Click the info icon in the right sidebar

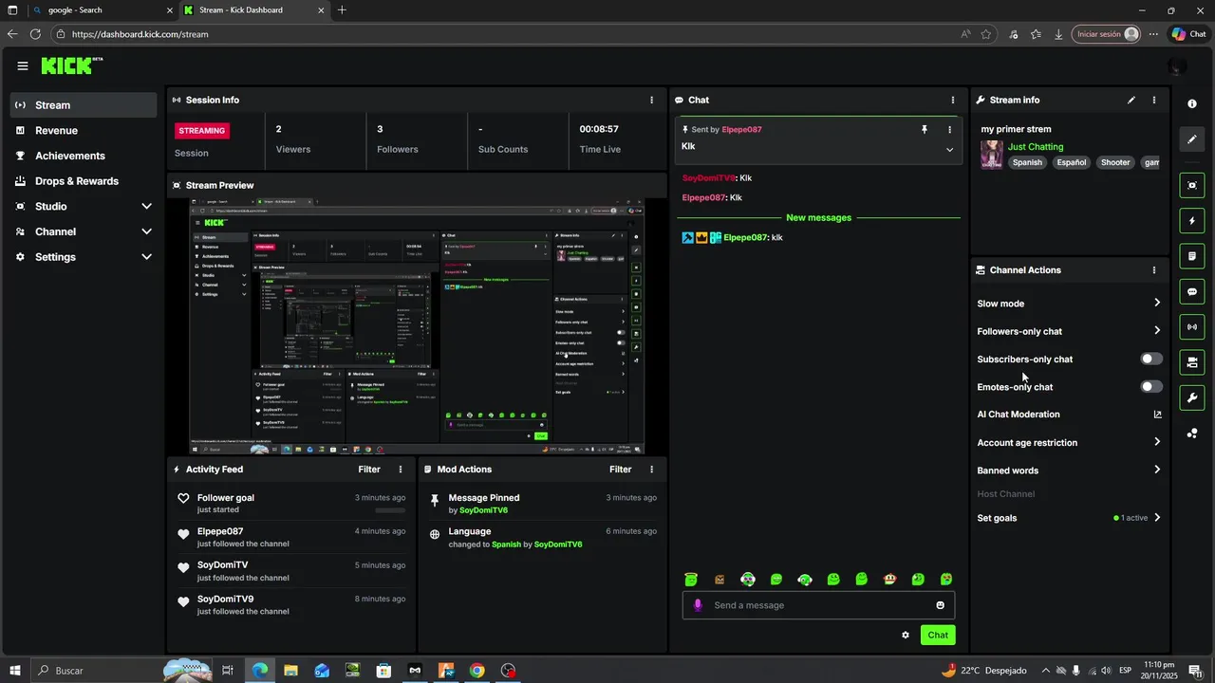[x=1192, y=104]
